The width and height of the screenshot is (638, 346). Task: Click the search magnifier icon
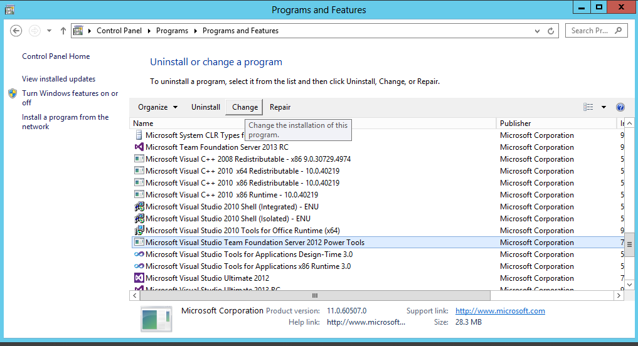coord(619,31)
